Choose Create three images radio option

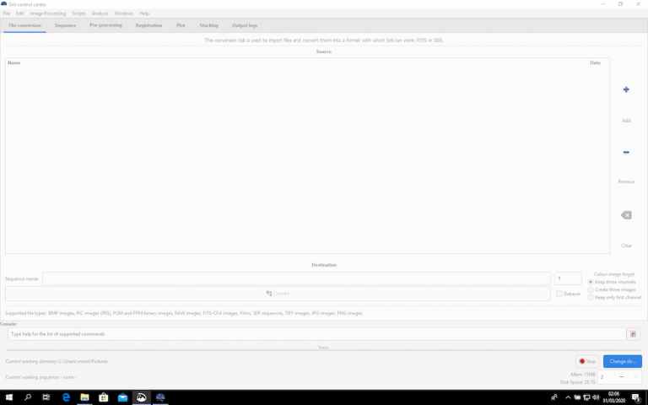[591, 289]
